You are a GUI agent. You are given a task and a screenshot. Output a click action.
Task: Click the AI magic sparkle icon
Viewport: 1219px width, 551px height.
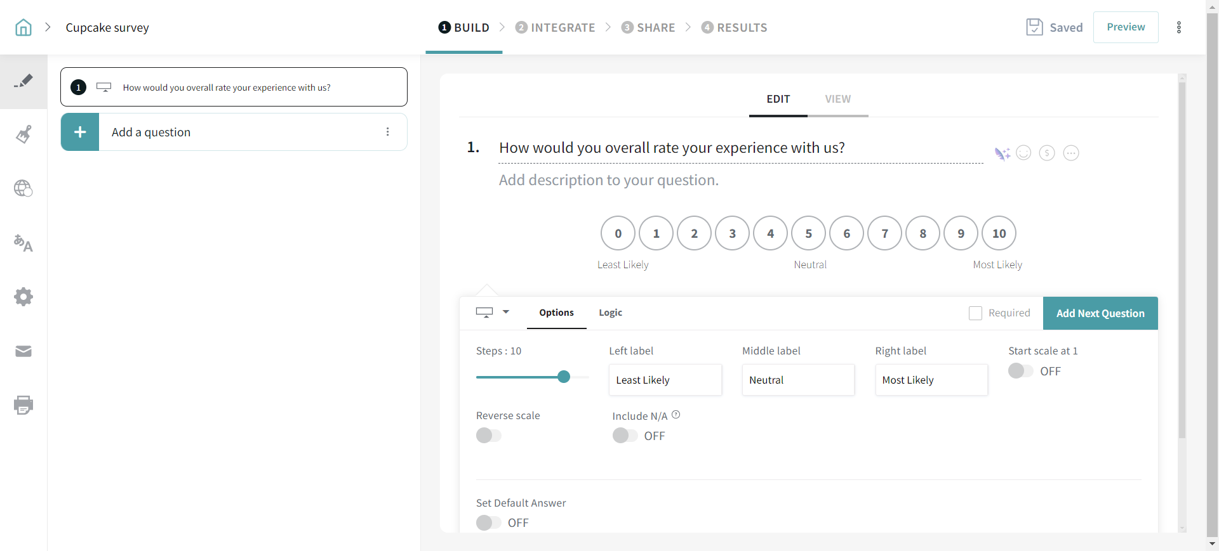[1002, 153]
